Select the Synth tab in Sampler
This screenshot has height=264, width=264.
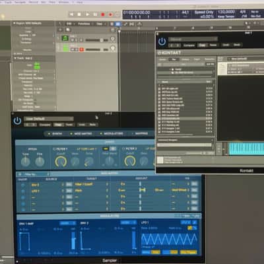(55, 133)
